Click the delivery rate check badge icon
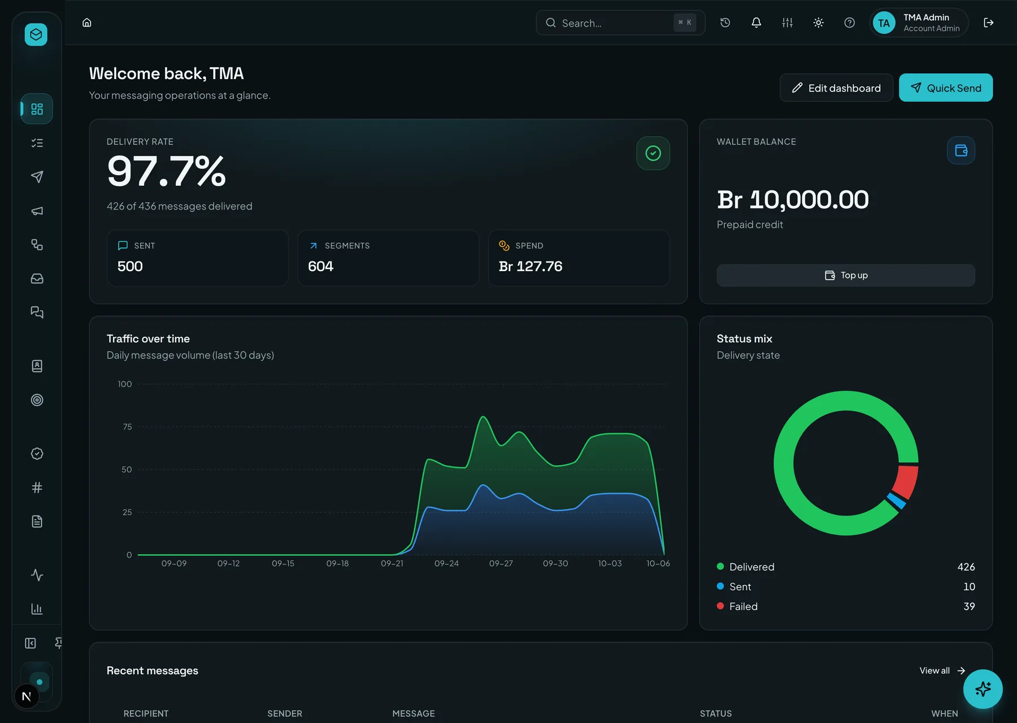 pos(653,153)
